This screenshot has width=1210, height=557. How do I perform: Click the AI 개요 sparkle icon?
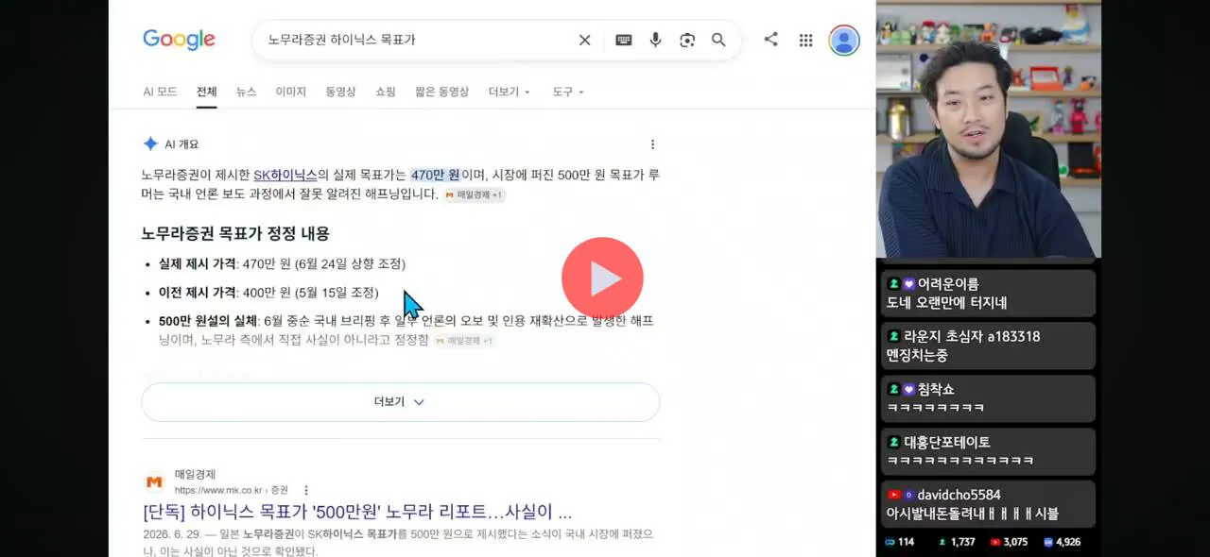pos(150,143)
